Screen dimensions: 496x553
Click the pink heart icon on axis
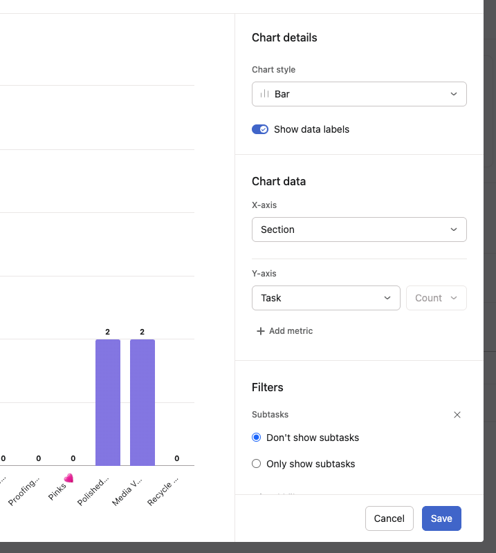[x=68, y=478]
